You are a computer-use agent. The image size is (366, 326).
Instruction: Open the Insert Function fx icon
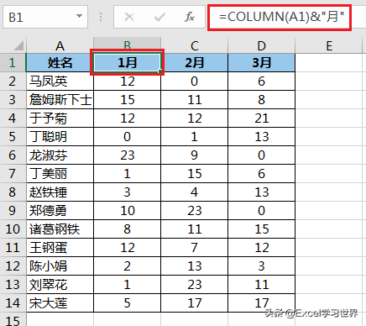pyautogui.click(x=190, y=17)
